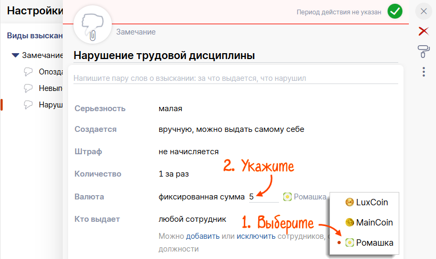Click the penalty description text field
The width and height of the screenshot is (436, 259).
click(235, 78)
